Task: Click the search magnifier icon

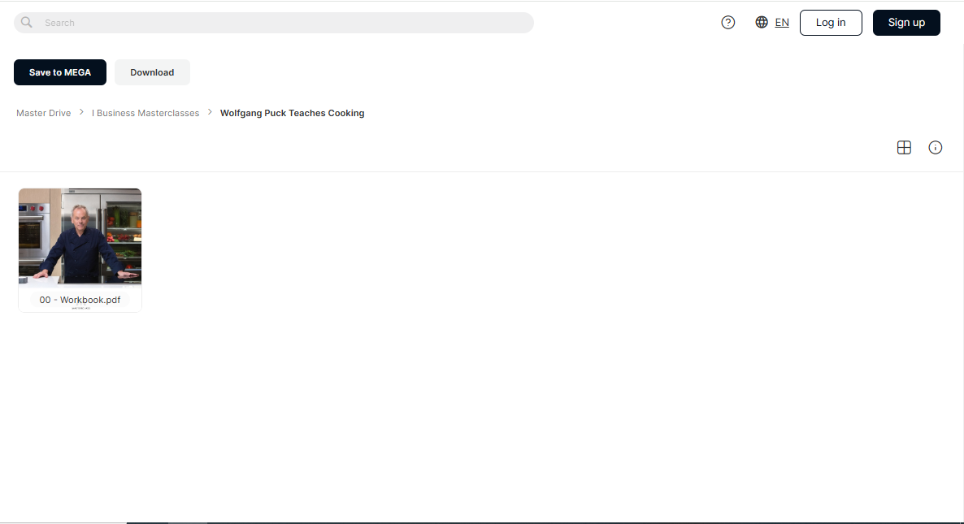Action: 27,23
